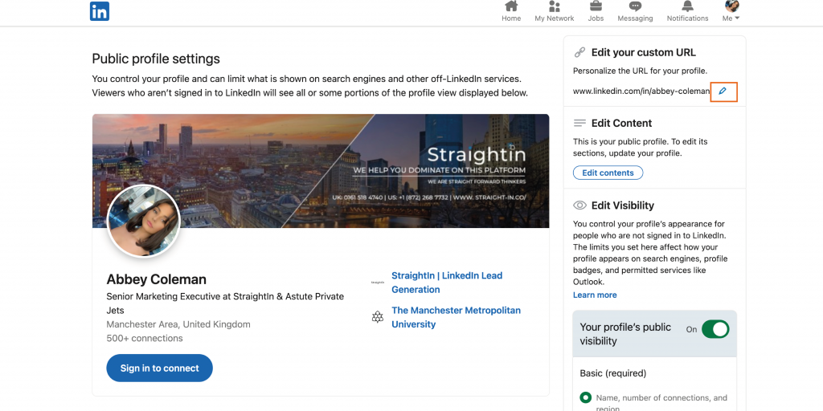
Task: Click the Basic (required) label
Action: (x=613, y=373)
